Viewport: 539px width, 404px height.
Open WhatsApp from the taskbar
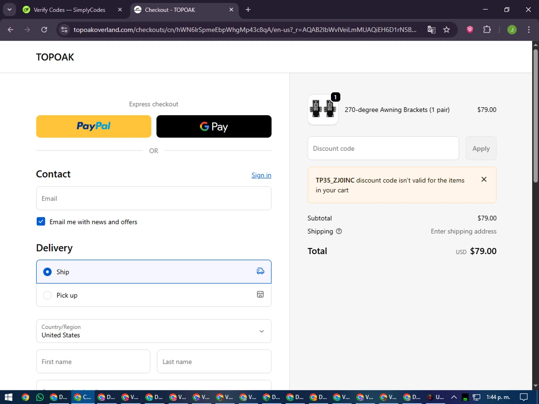(x=40, y=397)
